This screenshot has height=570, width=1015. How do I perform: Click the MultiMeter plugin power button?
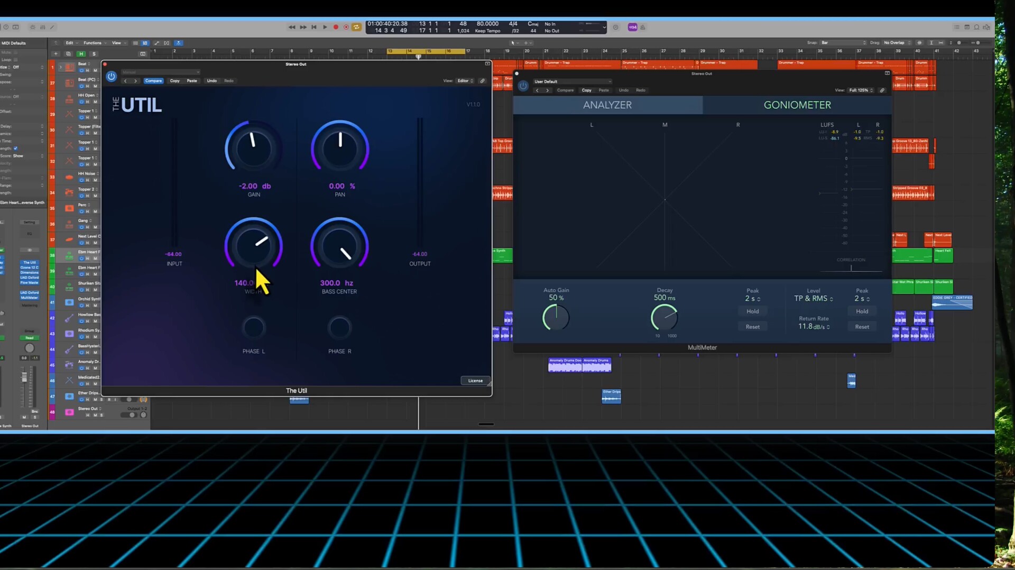click(523, 86)
